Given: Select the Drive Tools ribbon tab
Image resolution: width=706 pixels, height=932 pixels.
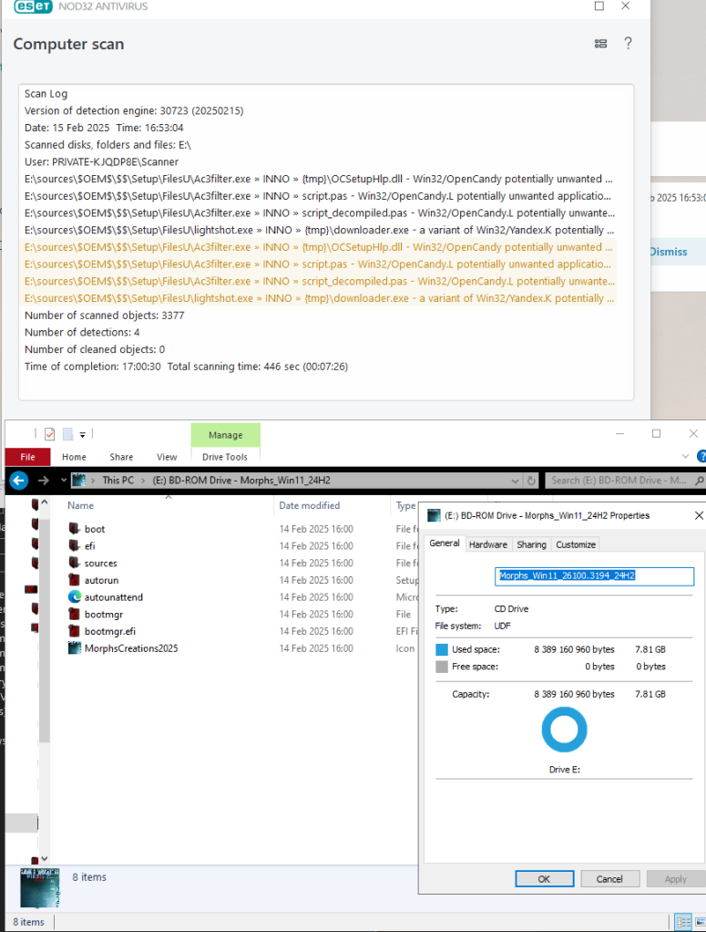Looking at the screenshot, I should [x=224, y=457].
